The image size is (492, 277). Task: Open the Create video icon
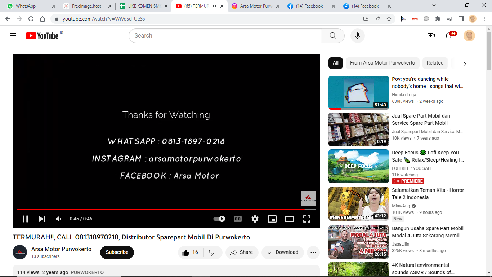[431, 36]
